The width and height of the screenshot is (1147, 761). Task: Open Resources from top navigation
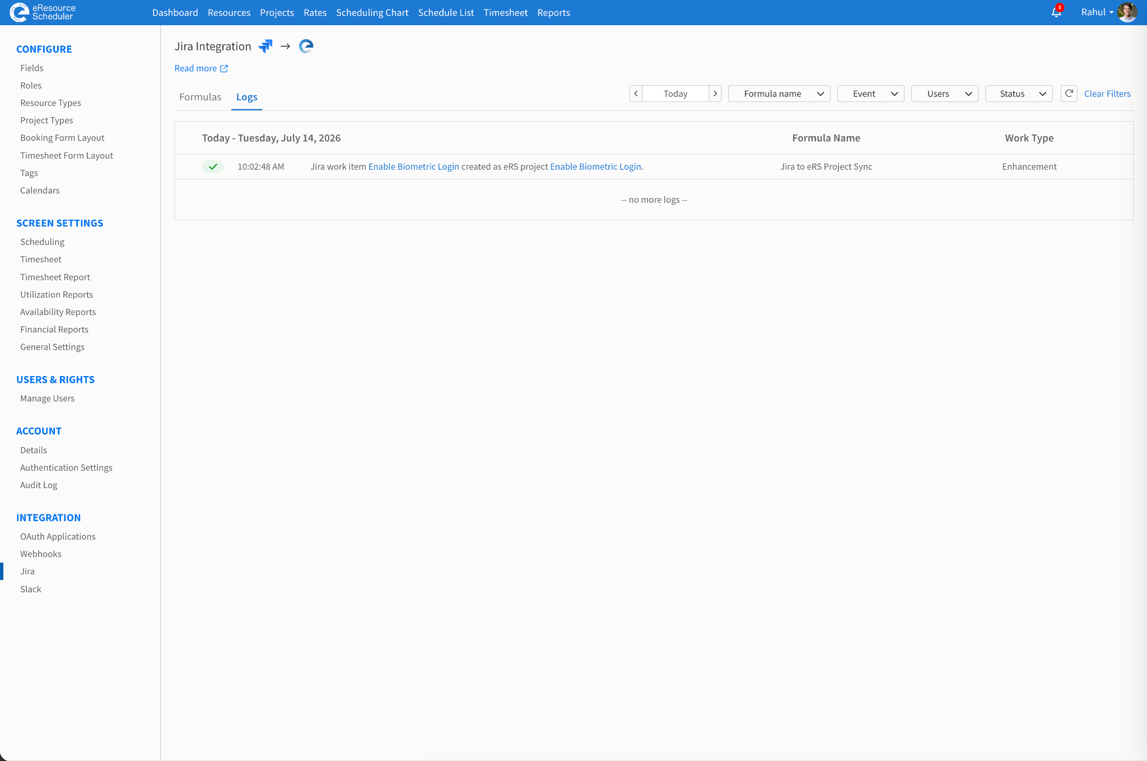(229, 12)
